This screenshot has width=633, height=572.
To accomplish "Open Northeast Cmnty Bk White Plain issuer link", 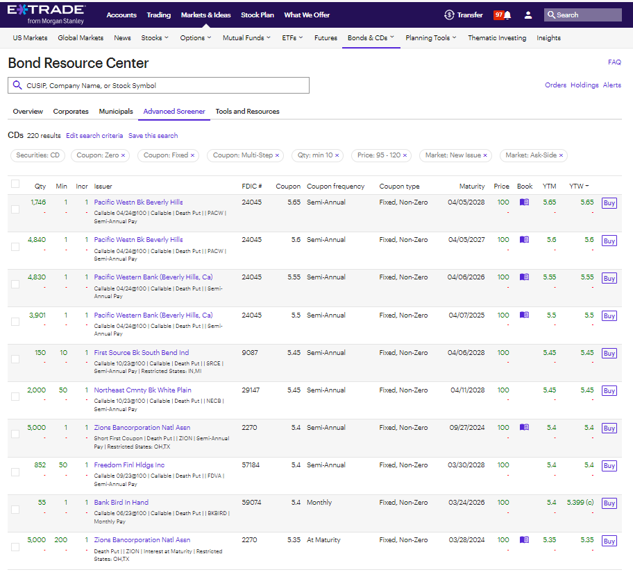I will pos(142,390).
